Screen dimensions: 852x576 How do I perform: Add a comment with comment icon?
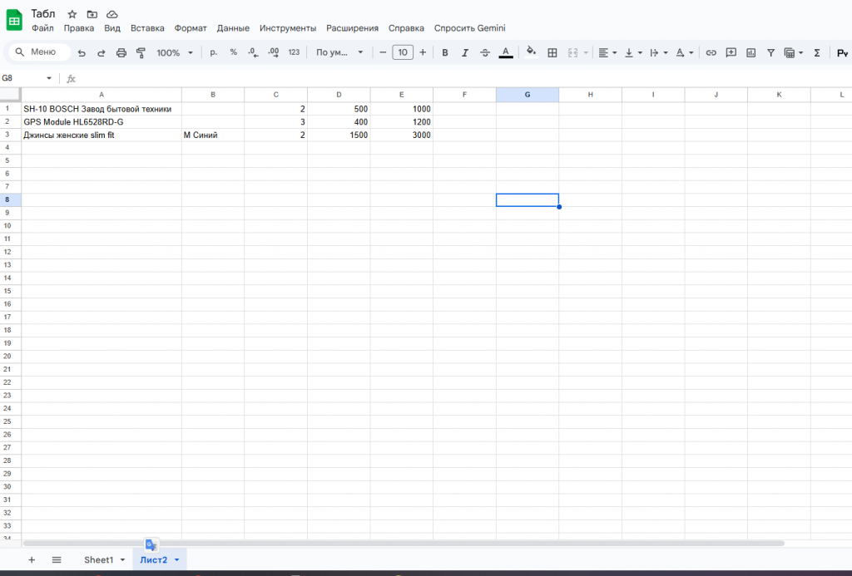(x=731, y=52)
